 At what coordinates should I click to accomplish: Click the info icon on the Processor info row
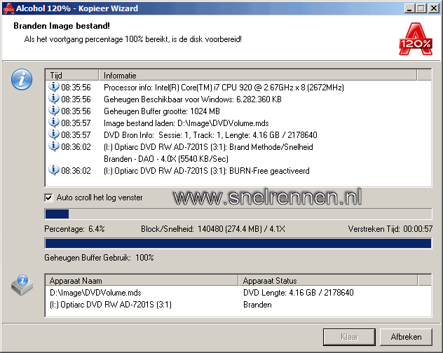[53, 87]
